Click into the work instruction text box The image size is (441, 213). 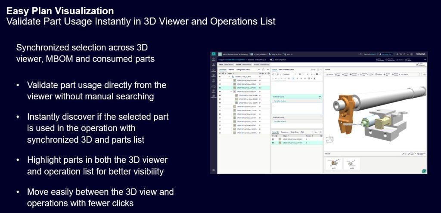pyautogui.click(x=297, y=108)
